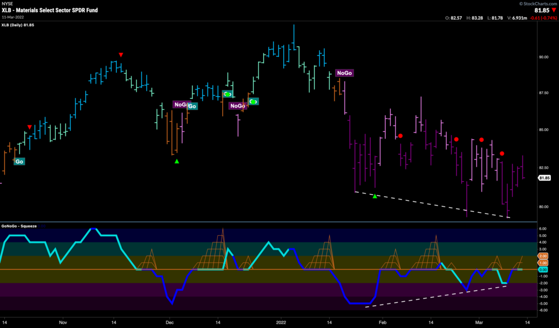
Task: Click the -6.00 oscillator axis label
Action: (x=543, y=310)
